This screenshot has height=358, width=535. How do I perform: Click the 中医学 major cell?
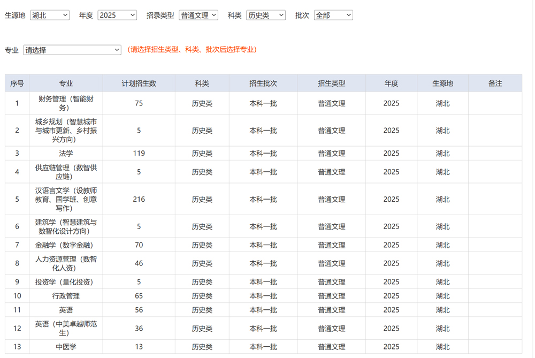tap(66, 347)
